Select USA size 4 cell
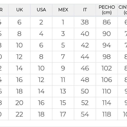 (x=41, y=34)
